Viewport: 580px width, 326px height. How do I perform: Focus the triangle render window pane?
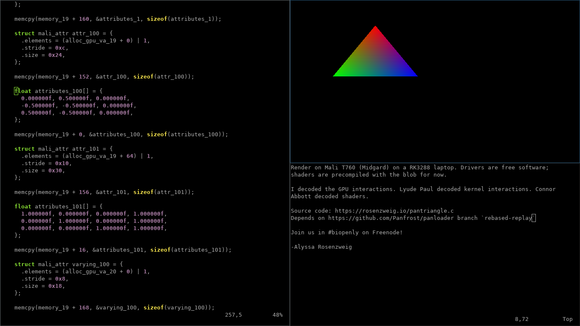click(435, 106)
